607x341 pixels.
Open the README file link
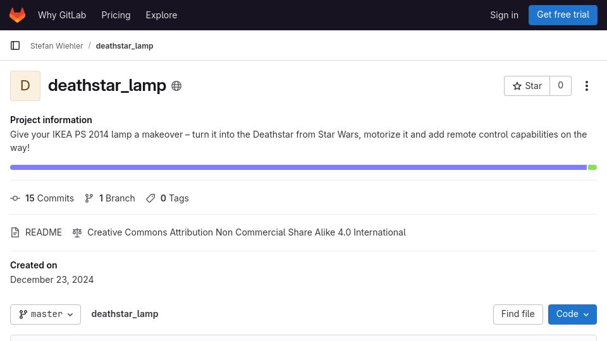[x=37, y=232]
